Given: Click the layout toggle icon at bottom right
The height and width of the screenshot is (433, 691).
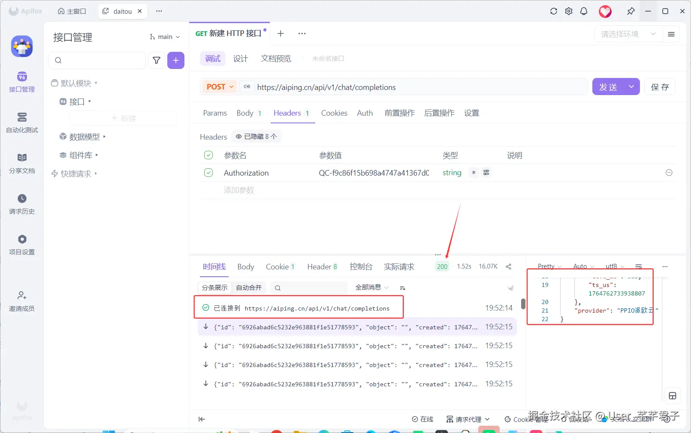Looking at the screenshot, I should 673,396.
